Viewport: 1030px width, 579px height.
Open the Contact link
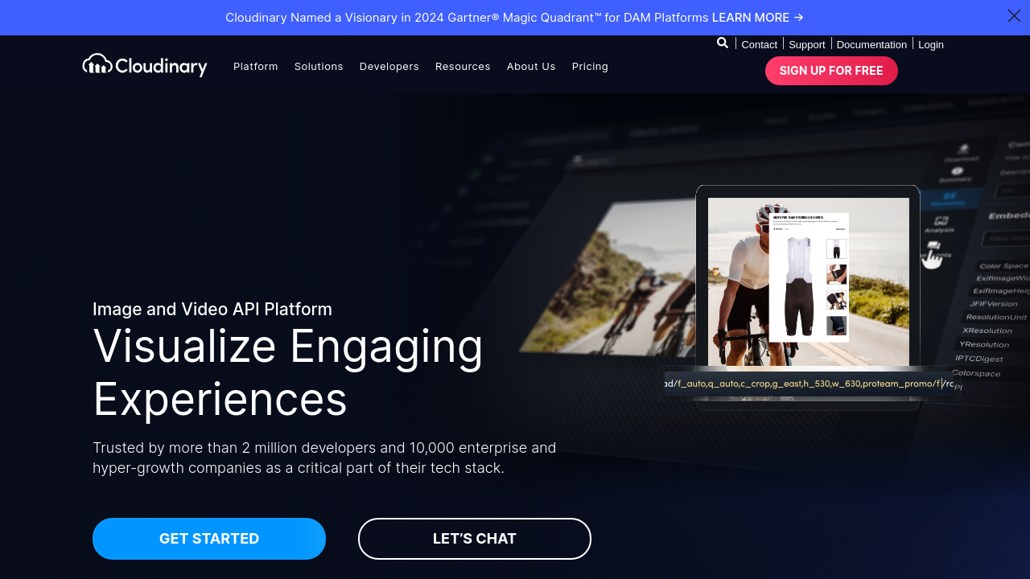click(759, 44)
